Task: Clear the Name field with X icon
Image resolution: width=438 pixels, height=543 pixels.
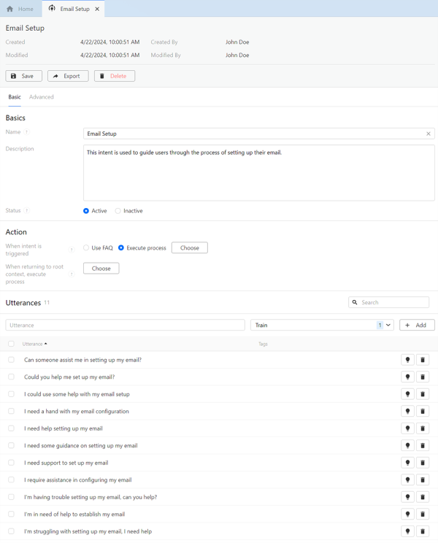Action: pos(429,134)
